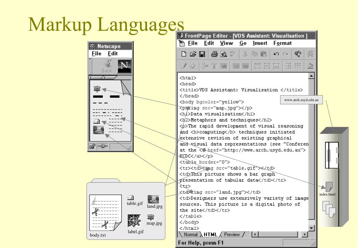Click the Print icon in FrontPage toolbar
This screenshot has width=358, height=248.
coord(214,54)
